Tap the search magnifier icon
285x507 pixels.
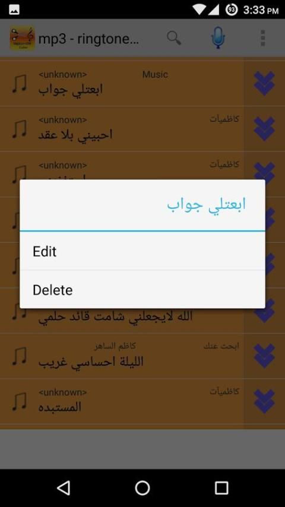[174, 38]
